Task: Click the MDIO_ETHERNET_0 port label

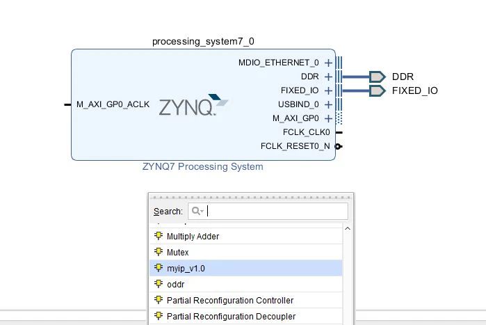Action: pos(278,63)
